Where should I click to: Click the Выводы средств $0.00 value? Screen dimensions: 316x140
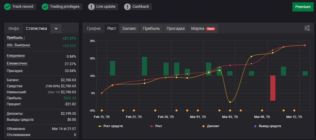click(x=72, y=120)
